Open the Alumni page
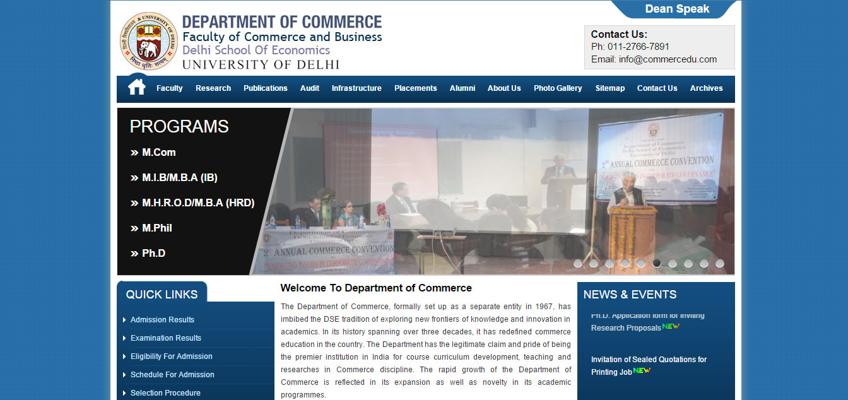 pos(462,88)
